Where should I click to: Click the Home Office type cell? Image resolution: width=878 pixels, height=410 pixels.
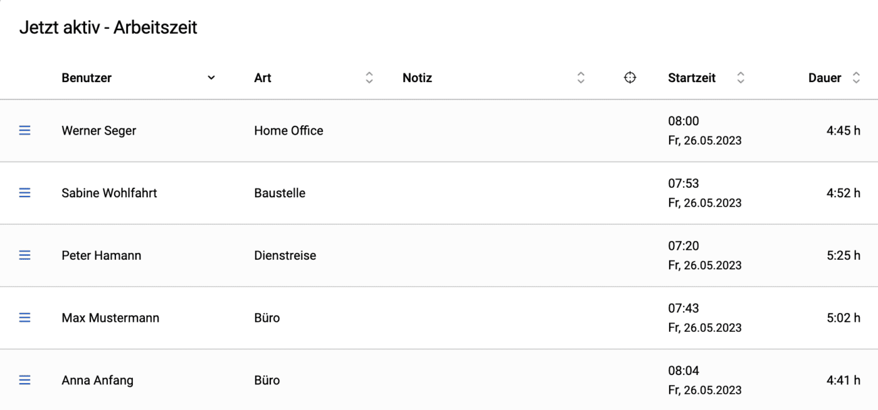[288, 131]
